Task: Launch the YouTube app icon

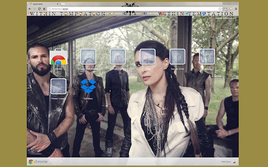Action: pyautogui.click(x=207, y=57)
